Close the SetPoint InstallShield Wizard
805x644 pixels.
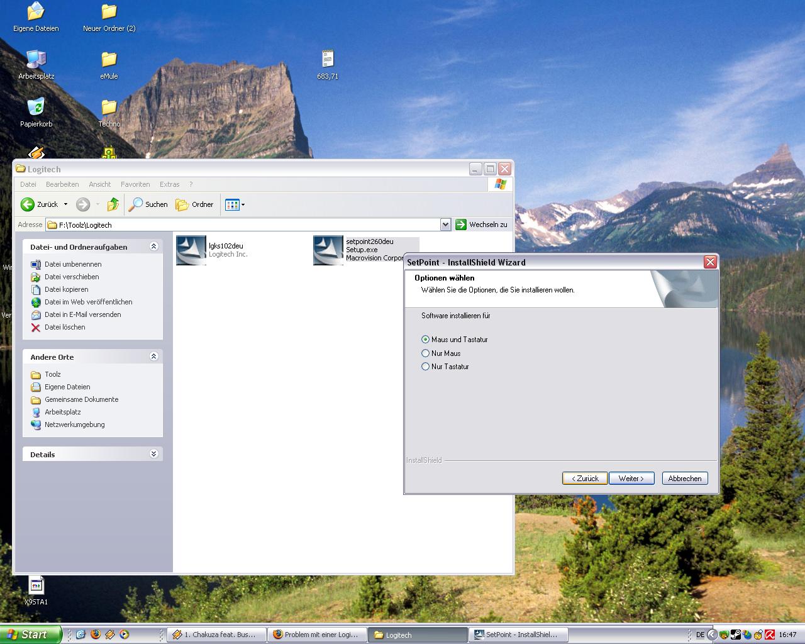click(710, 262)
